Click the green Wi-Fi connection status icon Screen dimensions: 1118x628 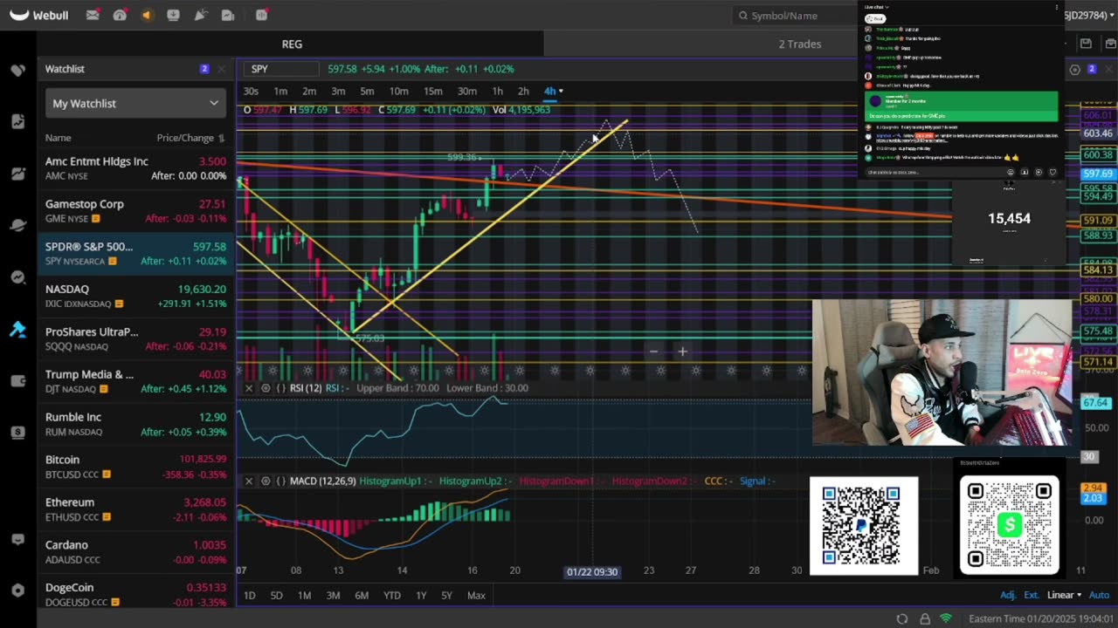tap(946, 618)
